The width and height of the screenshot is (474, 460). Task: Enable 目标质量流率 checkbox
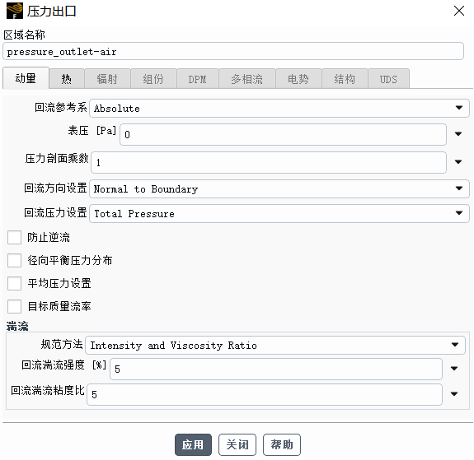pos(14,306)
